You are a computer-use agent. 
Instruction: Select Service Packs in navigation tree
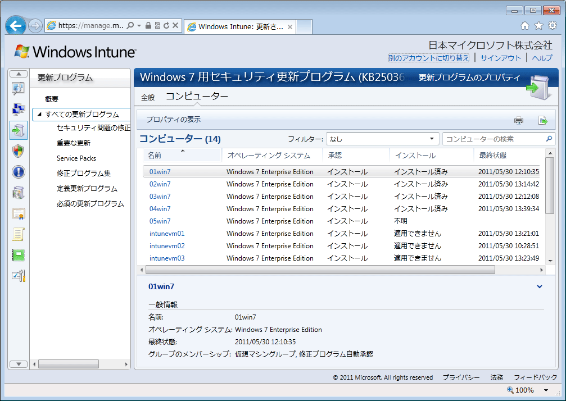pyautogui.click(x=76, y=158)
